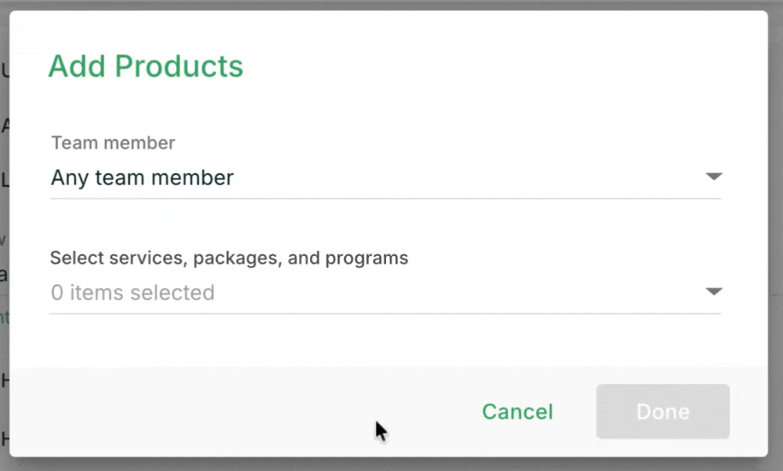Click the word "Products" in the title
The width and height of the screenshot is (783, 471).
coord(179,66)
